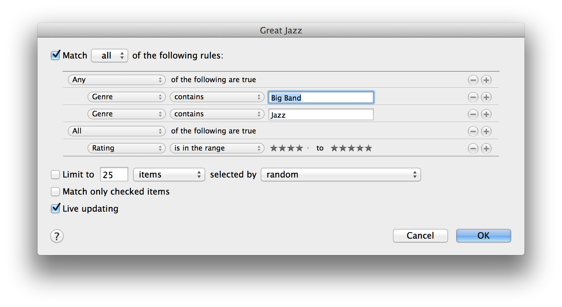Add a rule after the Jazz row
562x307 pixels.
coord(486,114)
